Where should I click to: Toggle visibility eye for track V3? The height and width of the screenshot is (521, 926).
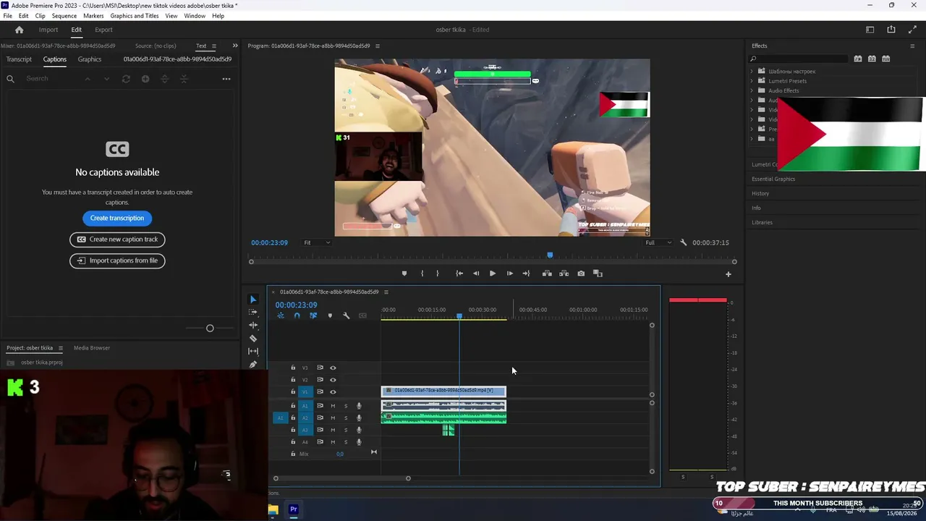(334, 368)
